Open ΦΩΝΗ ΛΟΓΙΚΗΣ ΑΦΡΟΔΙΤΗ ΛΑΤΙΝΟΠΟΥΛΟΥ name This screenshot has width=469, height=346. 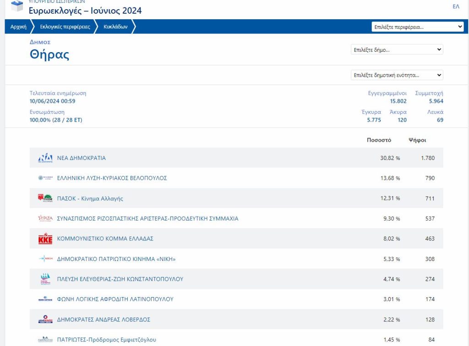point(115,299)
